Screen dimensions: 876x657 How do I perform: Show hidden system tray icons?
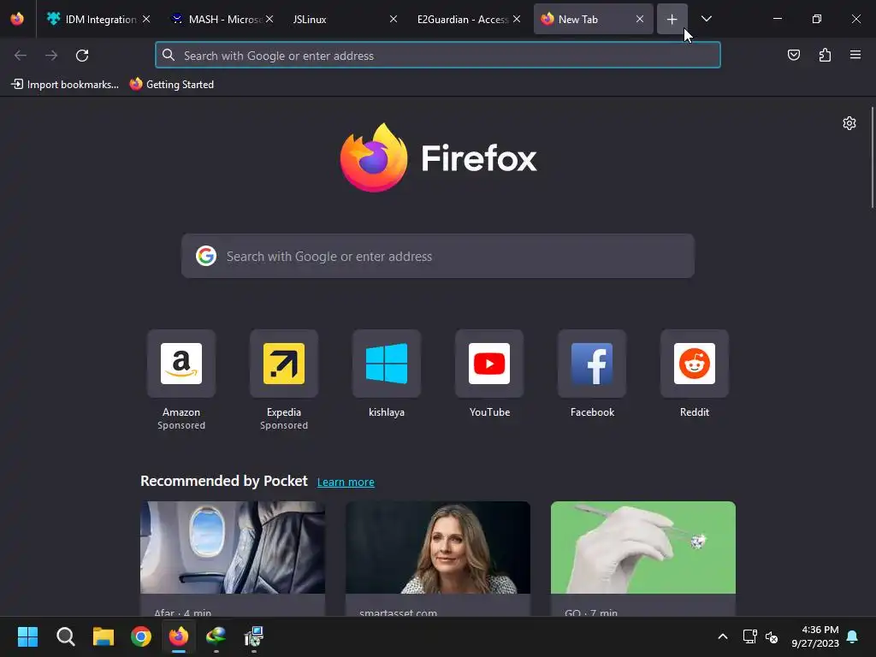tap(722, 636)
